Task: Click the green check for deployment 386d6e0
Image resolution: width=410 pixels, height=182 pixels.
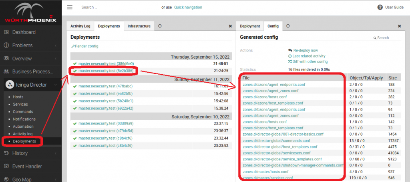Action: [x=75, y=63]
